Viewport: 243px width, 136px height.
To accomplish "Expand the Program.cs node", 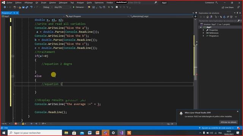I will click(204, 36).
